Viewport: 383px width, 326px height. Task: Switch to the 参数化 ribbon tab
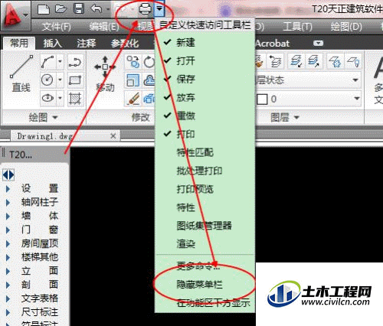pos(125,44)
